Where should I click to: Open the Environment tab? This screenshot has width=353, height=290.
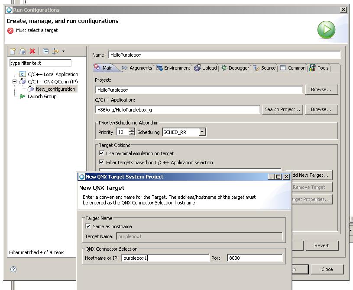[173, 68]
